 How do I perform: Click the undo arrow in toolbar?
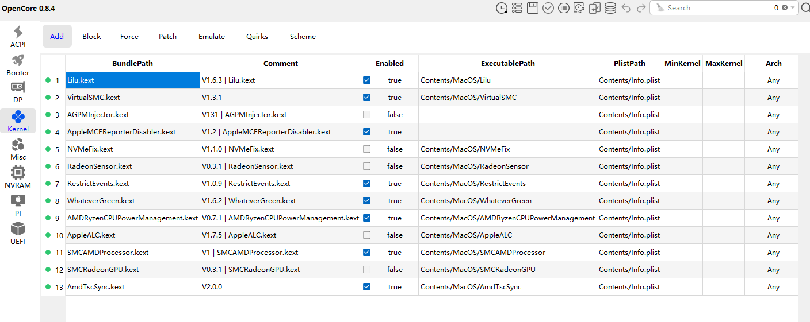[626, 8]
